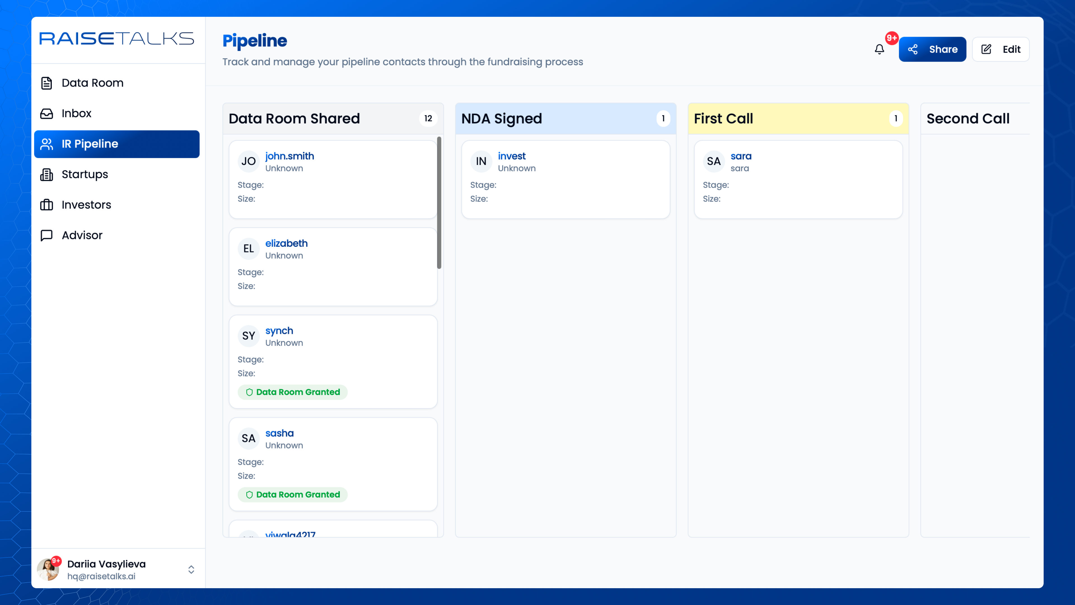The height and width of the screenshot is (605, 1075).
Task: Click the RaiseTalks logo
Action: point(117,39)
